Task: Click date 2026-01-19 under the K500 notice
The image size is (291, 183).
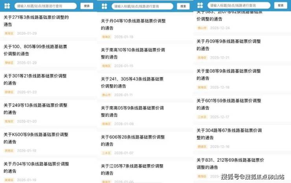Action: coord(27,151)
